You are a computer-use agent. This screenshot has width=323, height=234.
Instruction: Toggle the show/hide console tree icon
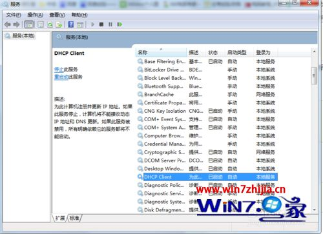pyautogui.click(x=29, y=24)
